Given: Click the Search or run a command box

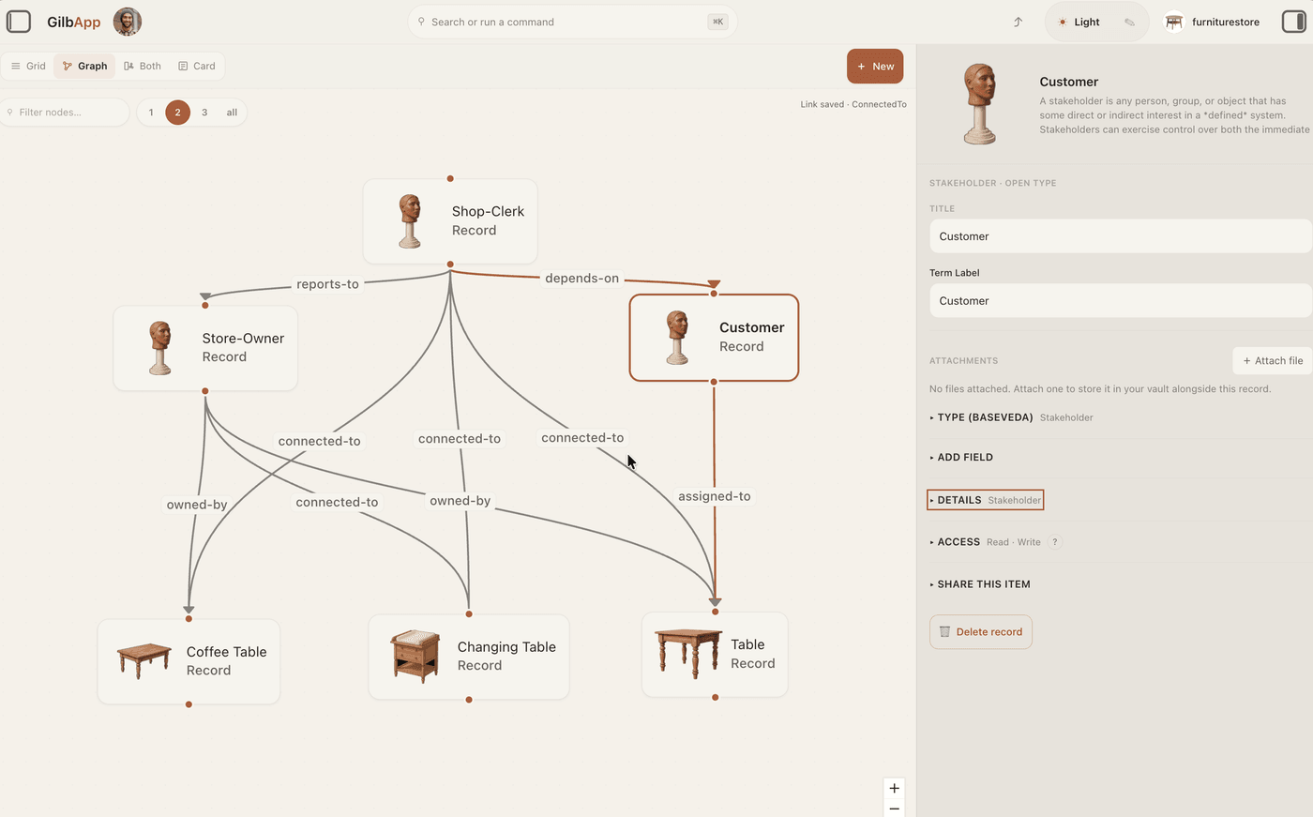Looking at the screenshot, I should (572, 22).
